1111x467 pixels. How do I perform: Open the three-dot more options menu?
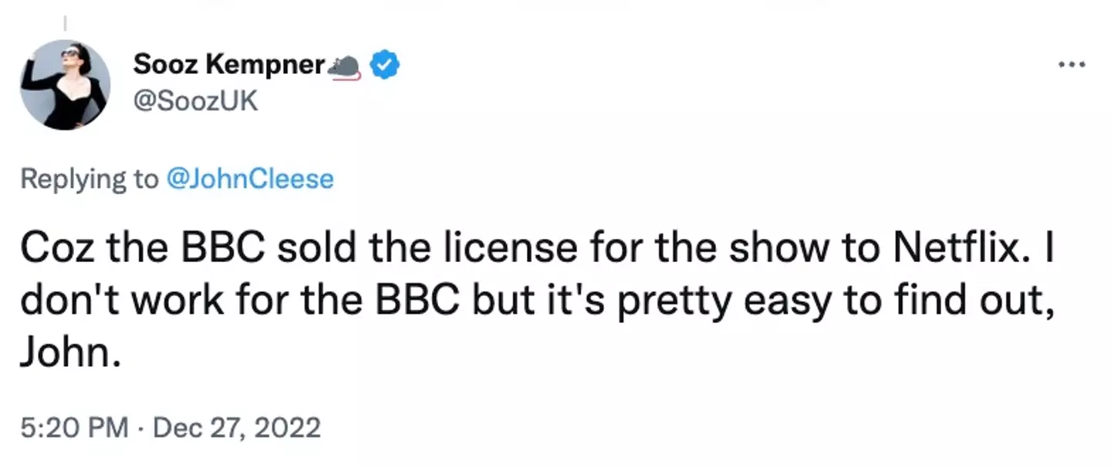[x=1072, y=65]
